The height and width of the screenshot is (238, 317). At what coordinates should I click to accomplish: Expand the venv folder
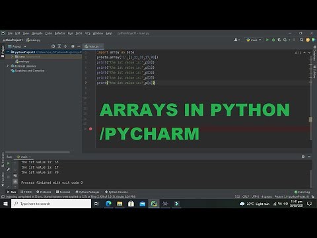click(x=12, y=57)
